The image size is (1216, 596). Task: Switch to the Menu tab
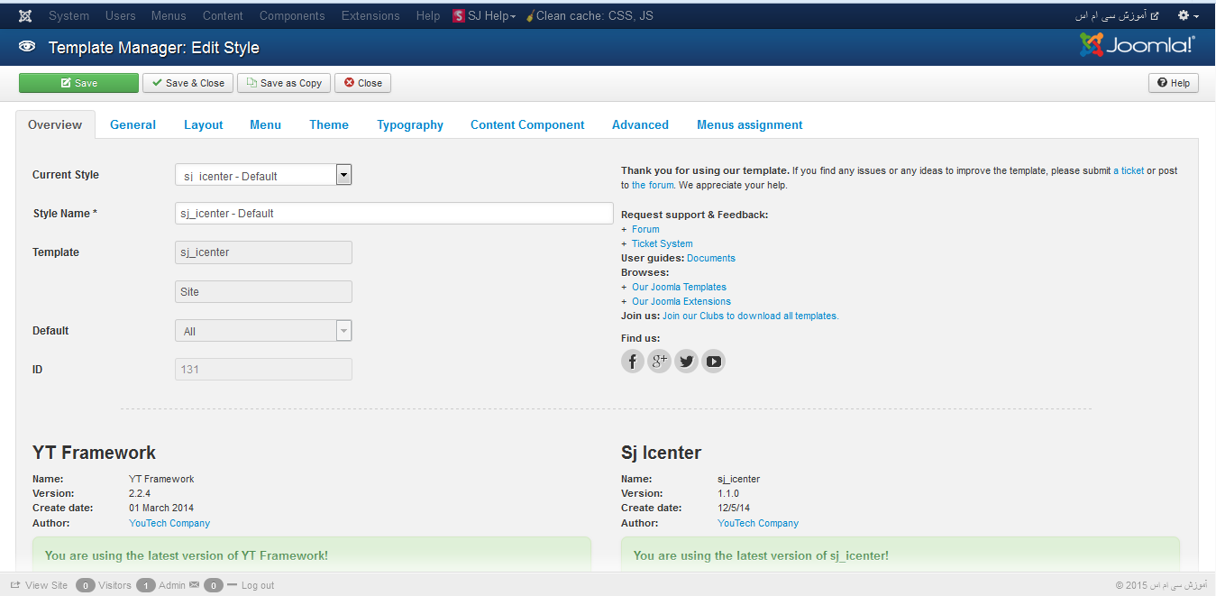click(266, 125)
